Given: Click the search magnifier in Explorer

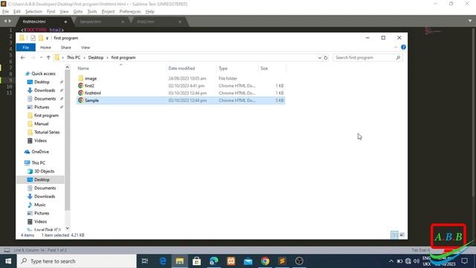Looking at the screenshot, I should [x=398, y=57].
